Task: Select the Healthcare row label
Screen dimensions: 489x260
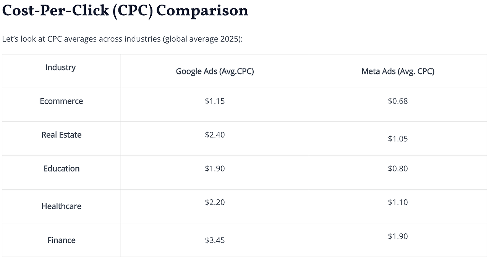Action: (x=61, y=206)
